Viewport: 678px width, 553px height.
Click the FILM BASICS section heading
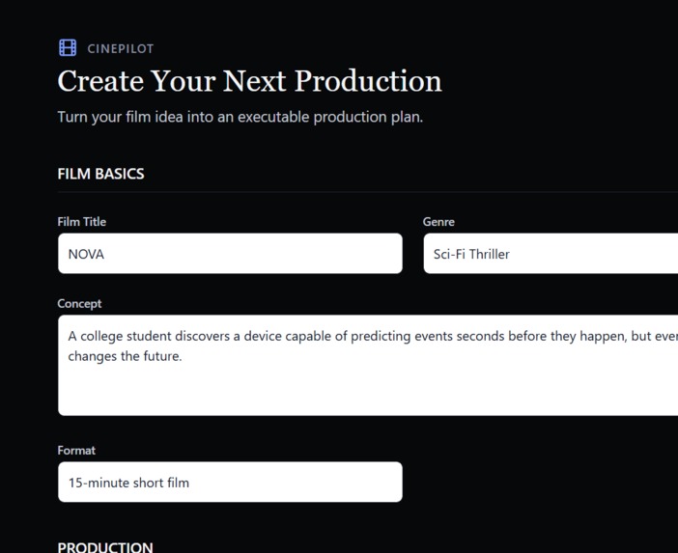pos(100,174)
